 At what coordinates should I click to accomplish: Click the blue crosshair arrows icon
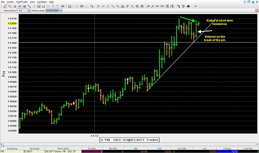(x=63, y=6)
